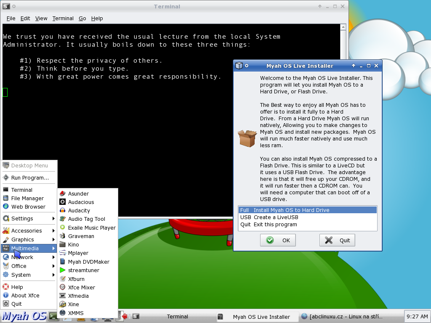Launch Myah DVDMaker
Image resolution: width=431 pixels, height=323 pixels.
[88, 262]
